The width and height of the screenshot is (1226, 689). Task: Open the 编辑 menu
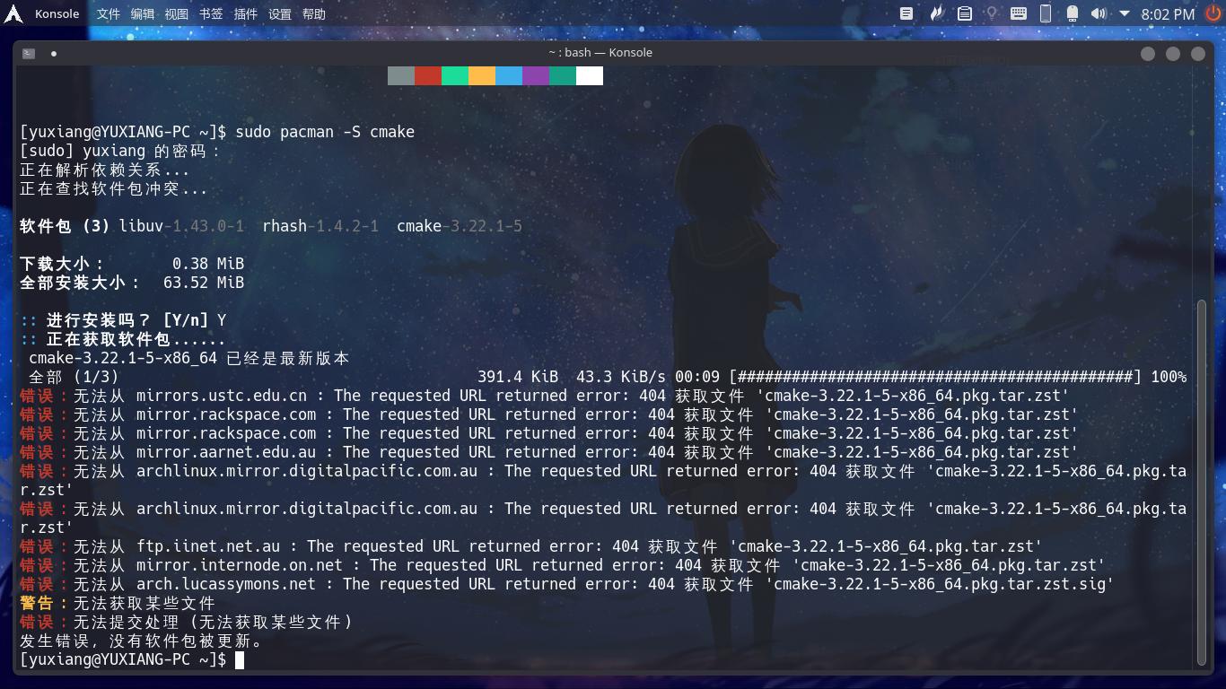[142, 13]
